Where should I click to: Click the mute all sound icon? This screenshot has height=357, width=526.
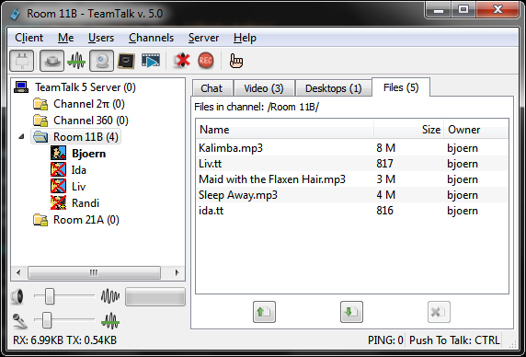[x=181, y=61]
